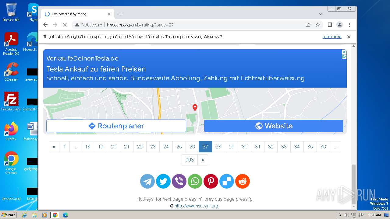390x219 pixels.
Task: Jump to last page 903
Action: pos(190,160)
